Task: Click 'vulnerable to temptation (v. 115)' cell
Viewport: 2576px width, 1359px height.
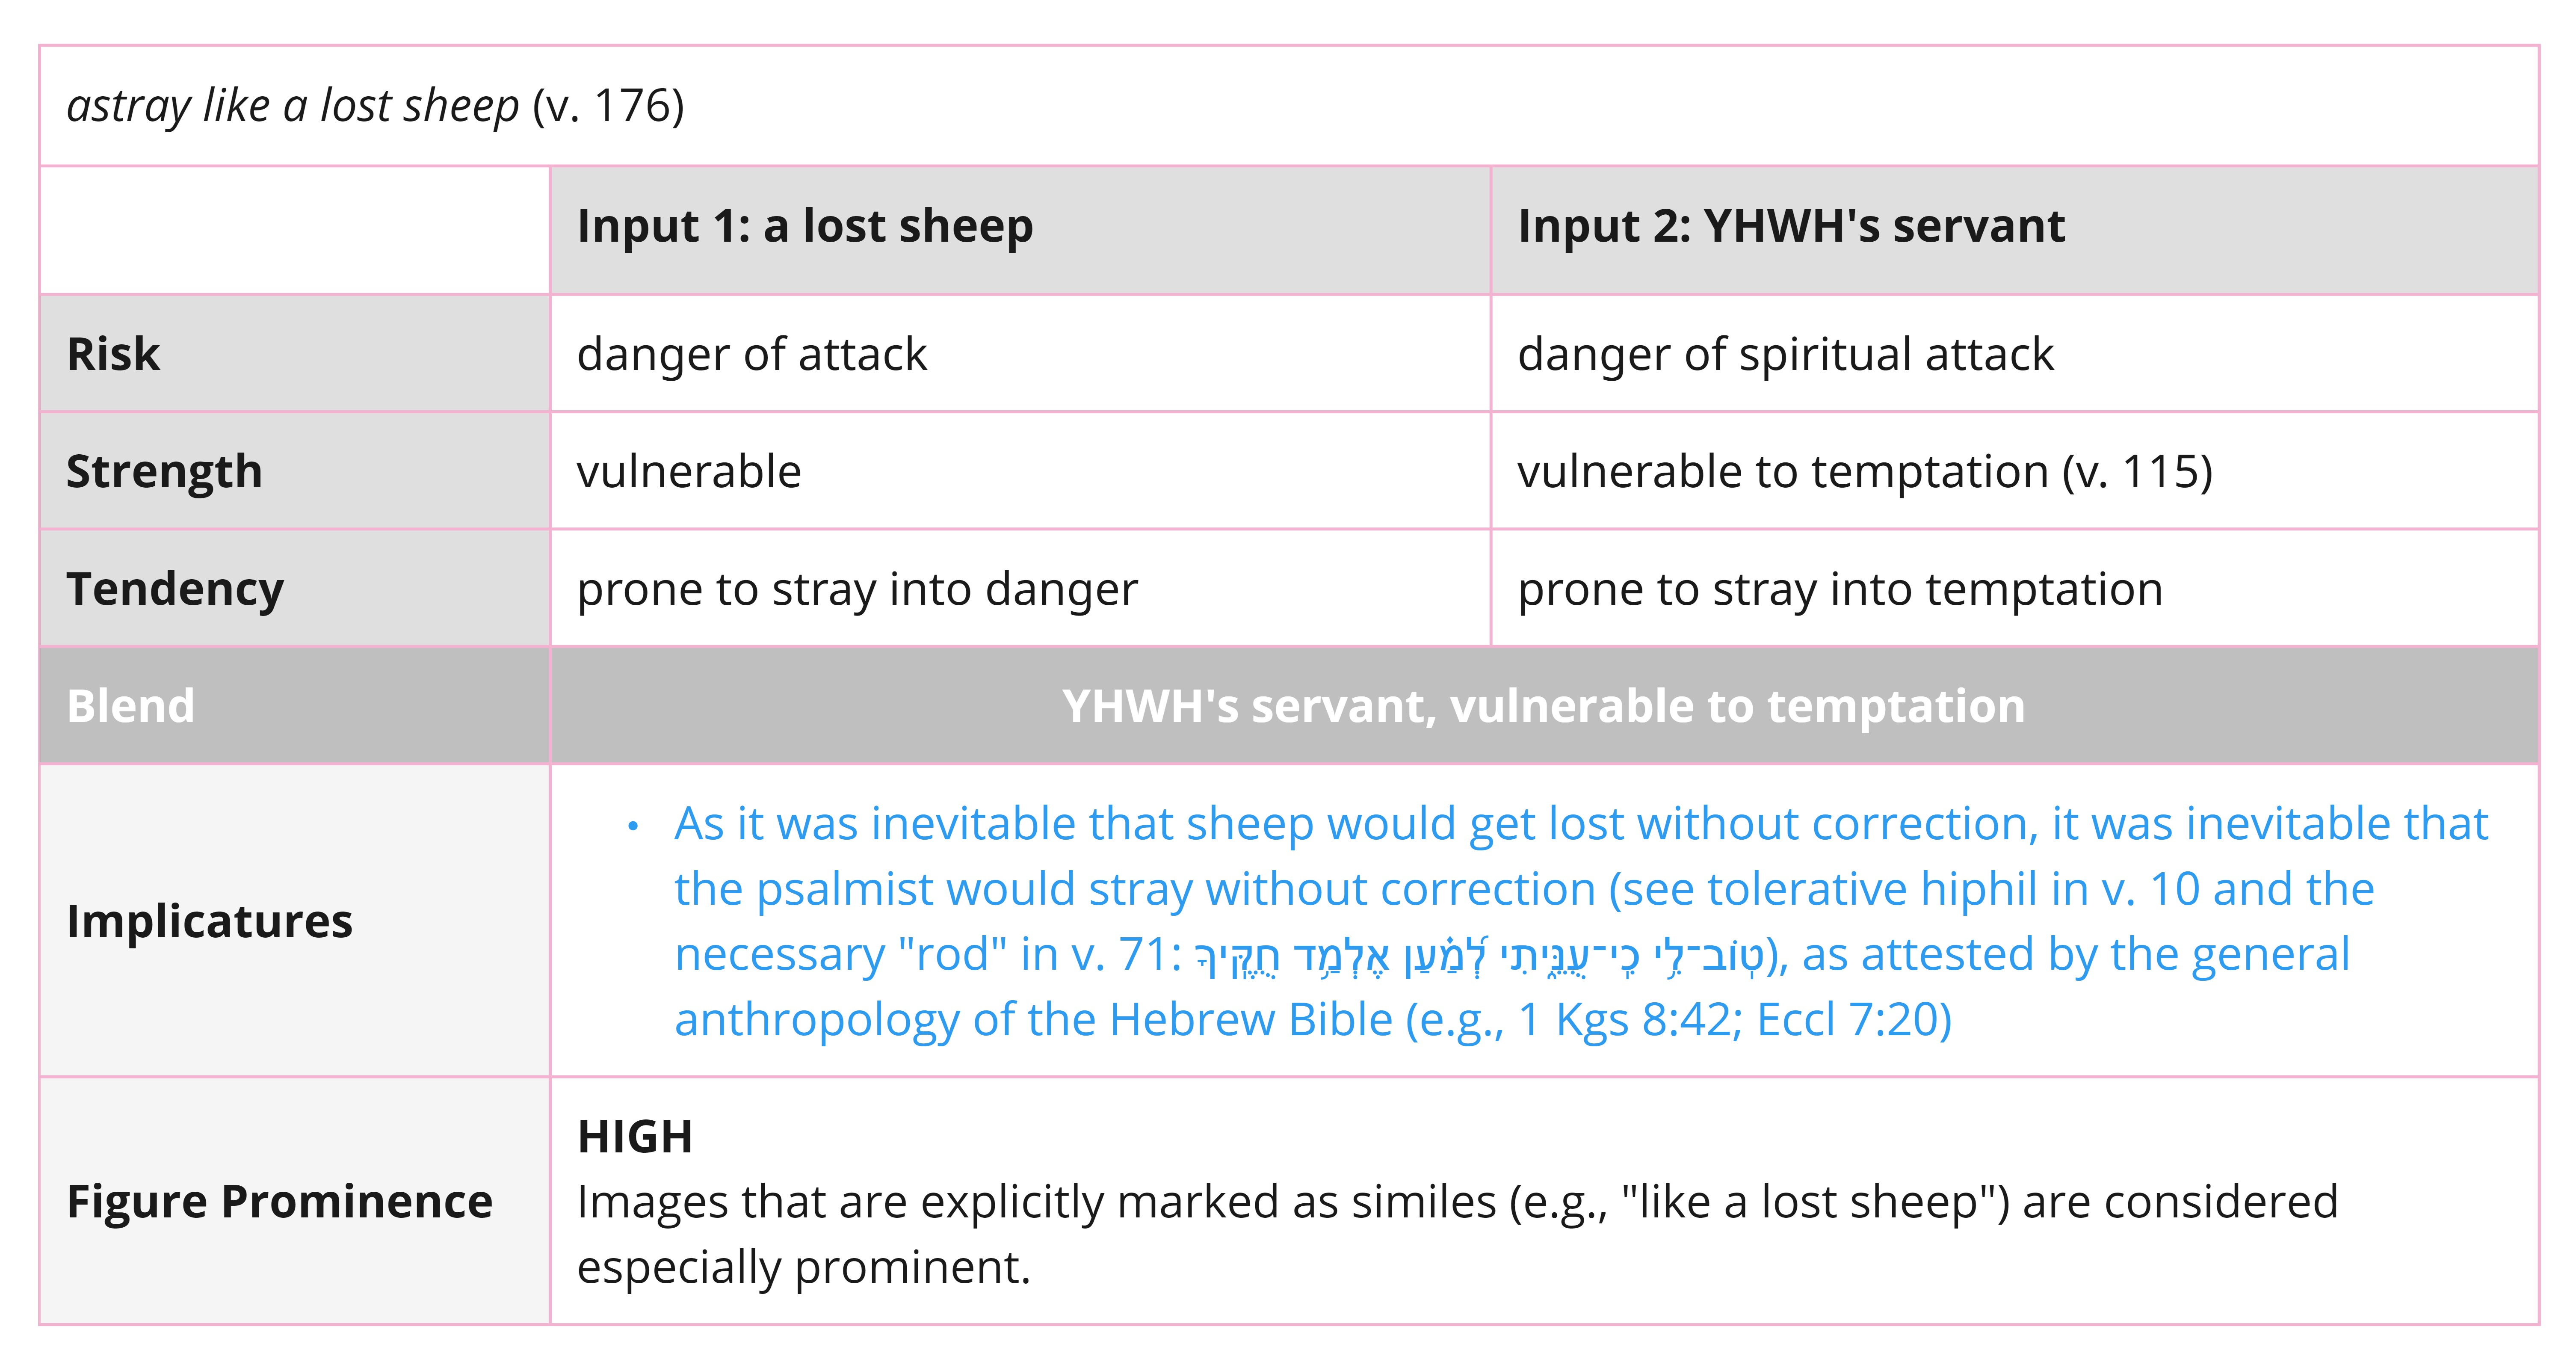Action: pyautogui.click(x=1865, y=472)
